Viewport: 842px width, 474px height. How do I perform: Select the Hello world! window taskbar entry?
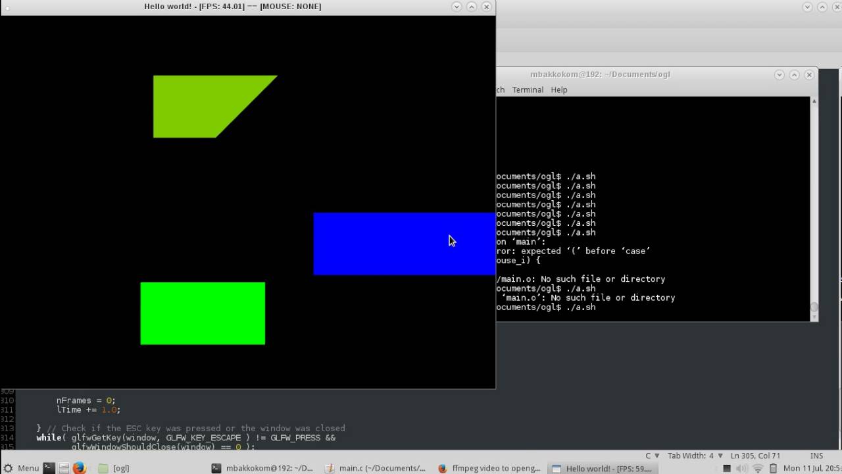(603, 468)
